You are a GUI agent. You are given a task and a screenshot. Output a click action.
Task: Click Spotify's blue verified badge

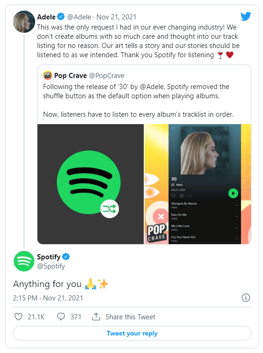pos(66,257)
